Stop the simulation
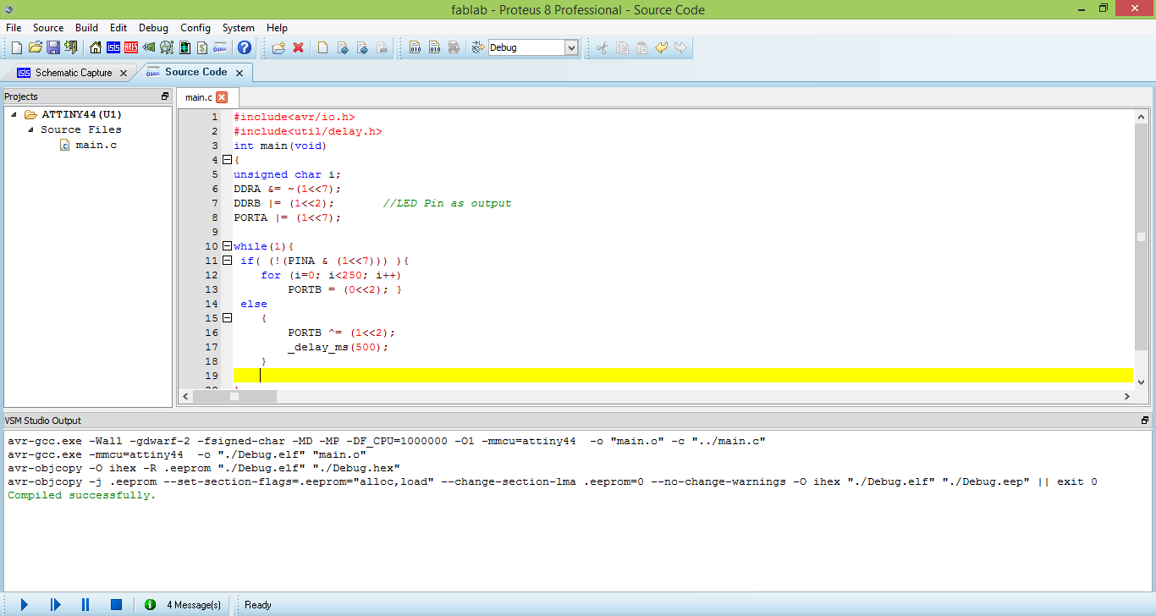 pyautogui.click(x=116, y=604)
